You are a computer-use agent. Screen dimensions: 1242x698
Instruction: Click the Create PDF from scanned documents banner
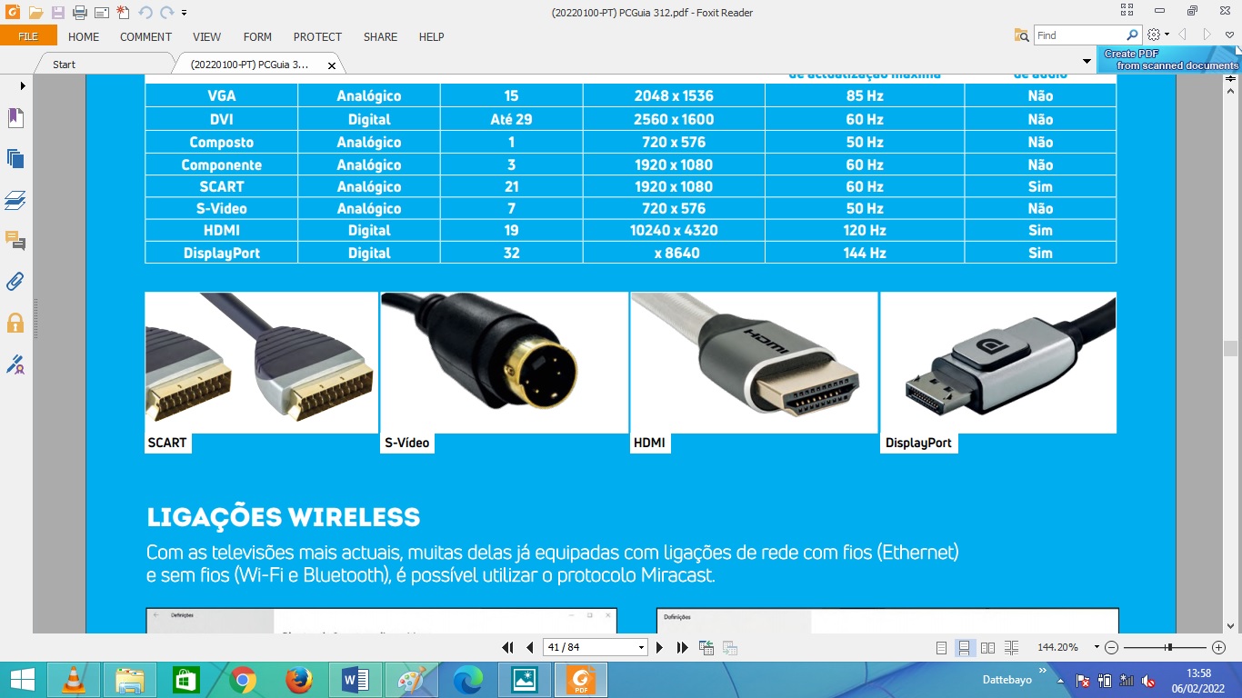click(x=1169, y=60)
